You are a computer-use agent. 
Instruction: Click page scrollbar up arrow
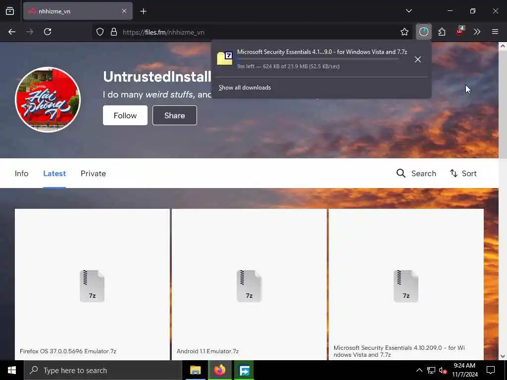[x=503, y=46]
